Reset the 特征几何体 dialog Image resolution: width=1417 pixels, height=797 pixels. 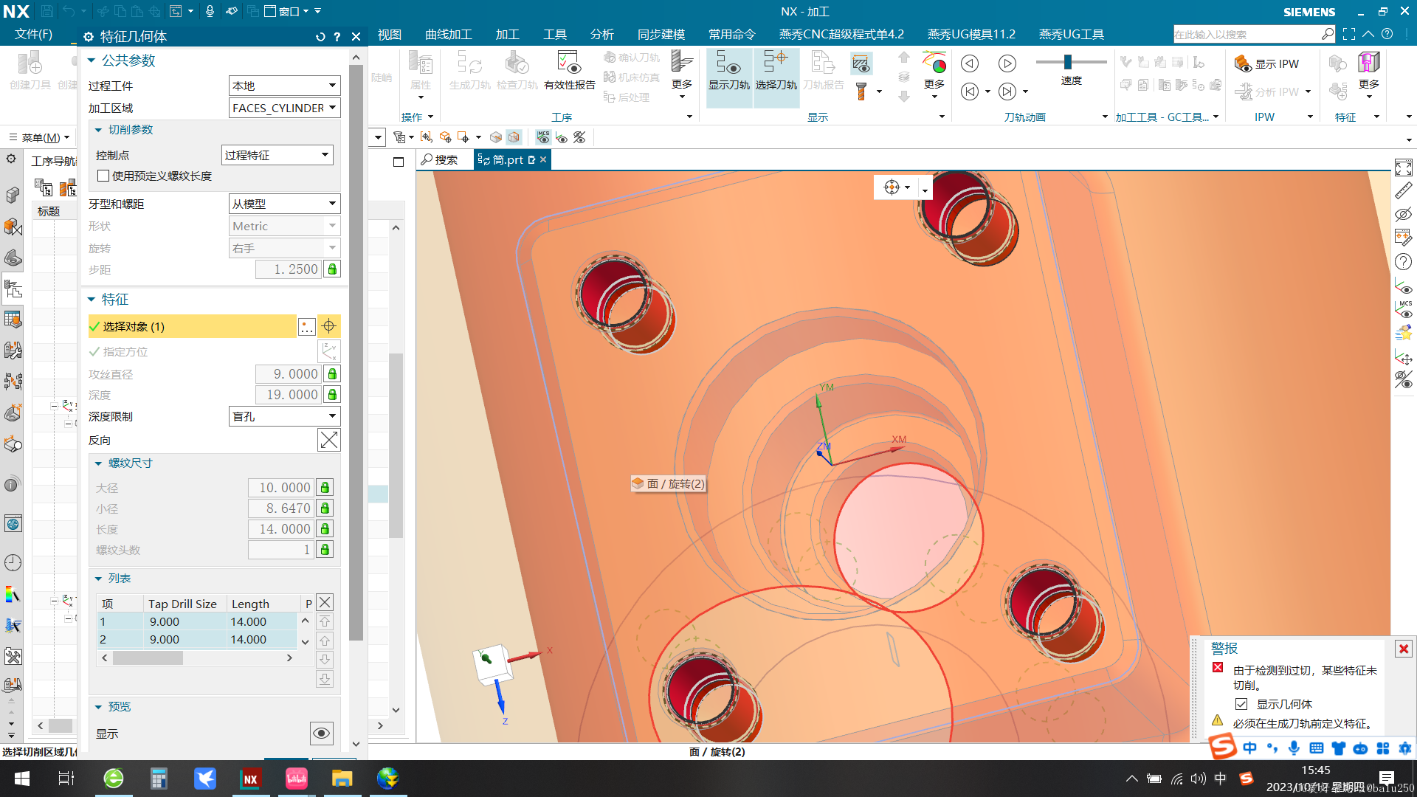(x=320, y=37)
